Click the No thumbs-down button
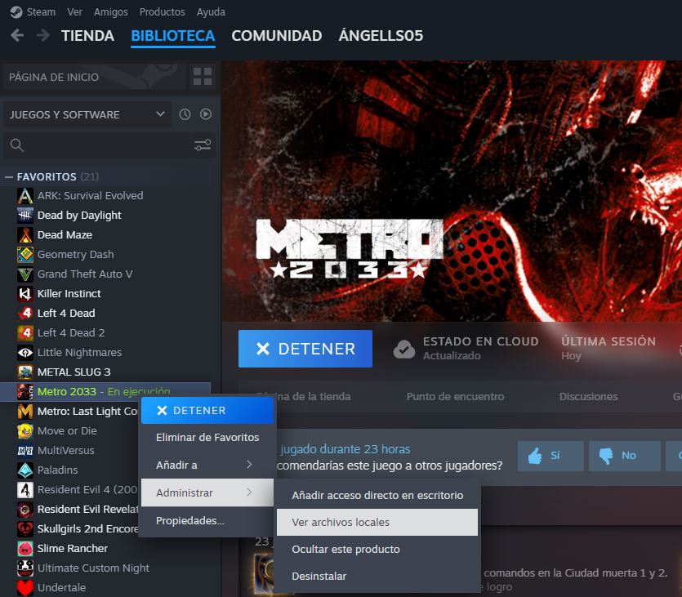Viewport: 682px width, 597px height. (625, 456)
